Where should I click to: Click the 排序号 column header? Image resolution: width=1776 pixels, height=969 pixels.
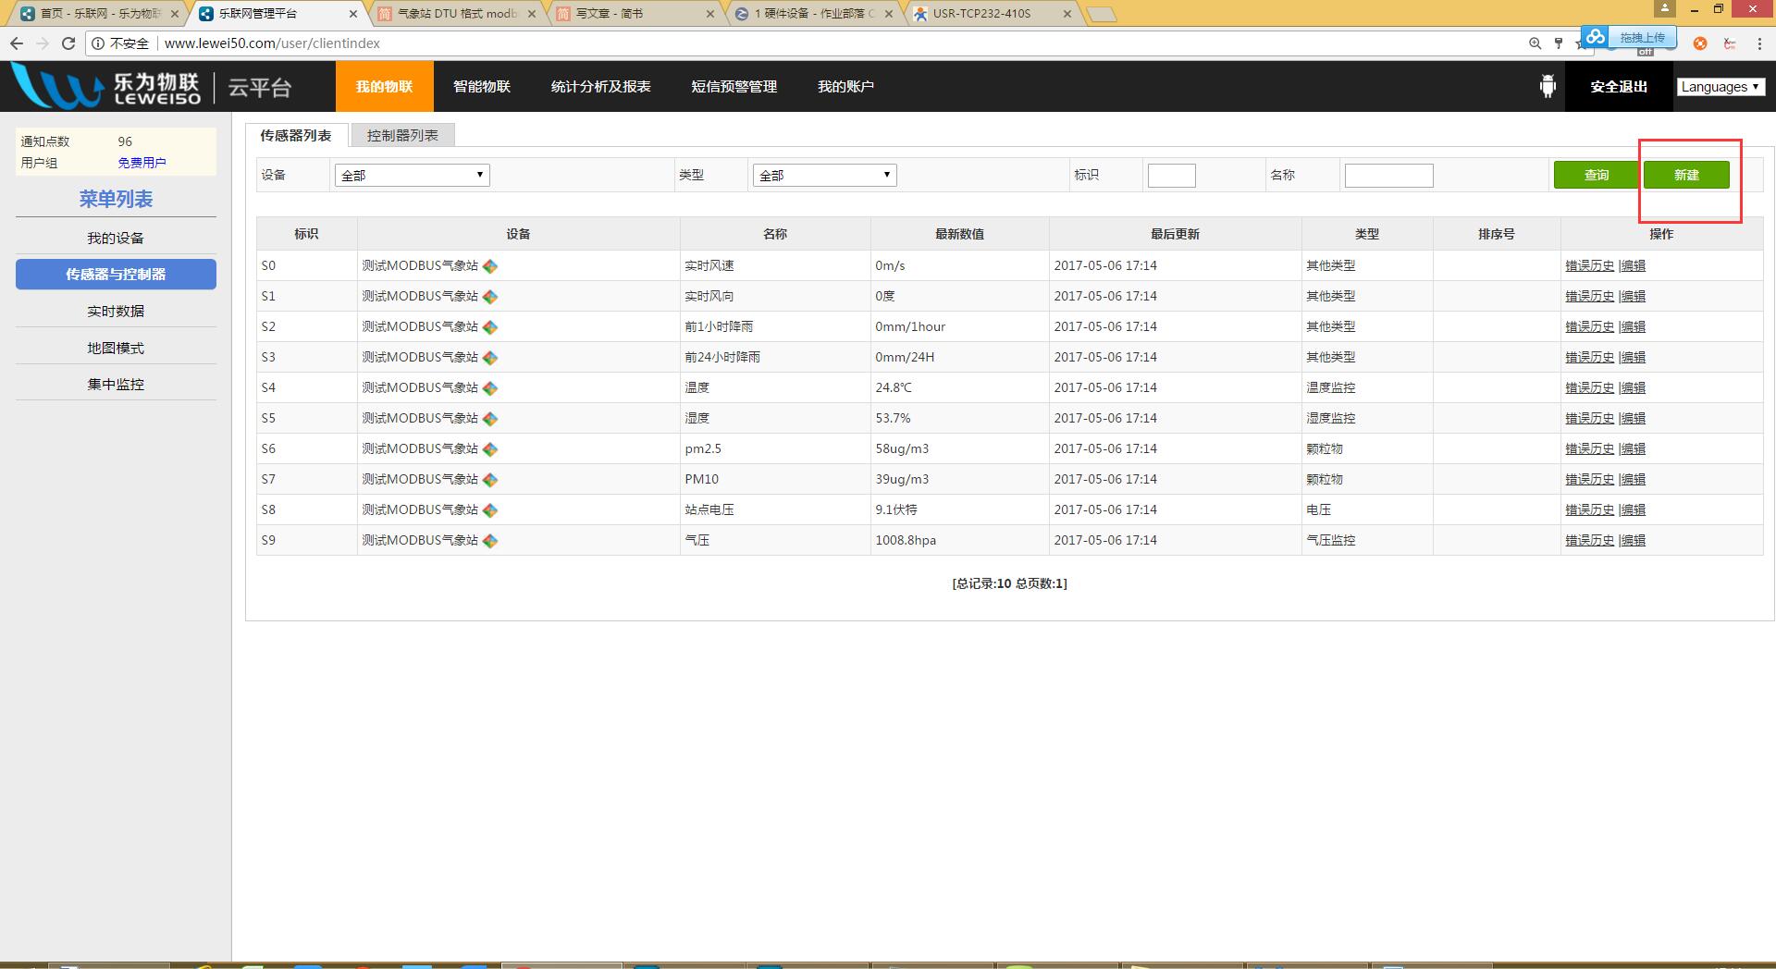pyautogui.click(x=1497, y=235)
